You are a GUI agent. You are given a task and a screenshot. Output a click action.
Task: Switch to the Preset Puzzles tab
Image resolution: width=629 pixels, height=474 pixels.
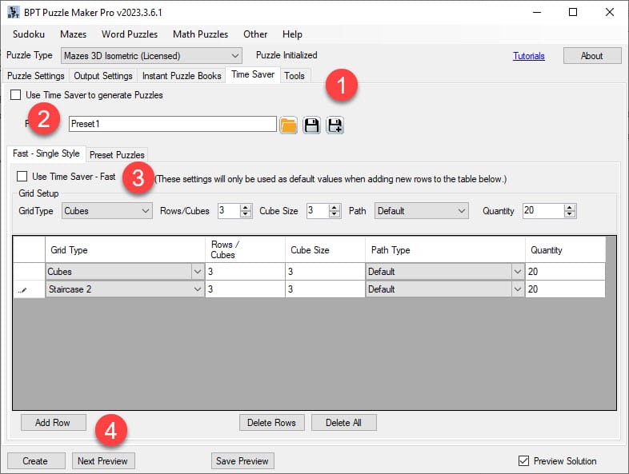[117, 154]
